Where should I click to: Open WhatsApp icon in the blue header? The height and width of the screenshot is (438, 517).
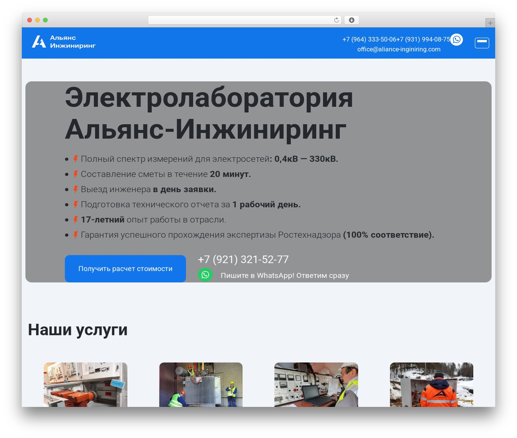[x=456, y=40]
